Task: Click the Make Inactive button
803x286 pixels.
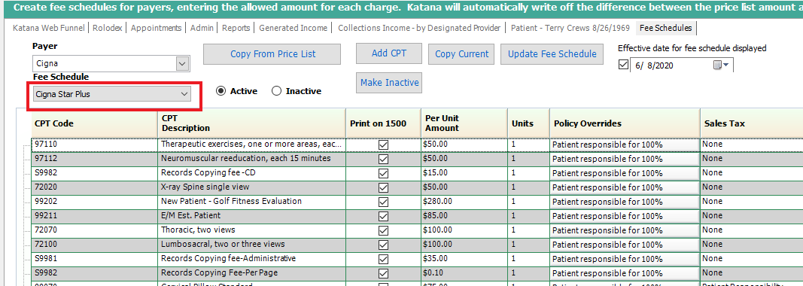Action: [389, 83]
